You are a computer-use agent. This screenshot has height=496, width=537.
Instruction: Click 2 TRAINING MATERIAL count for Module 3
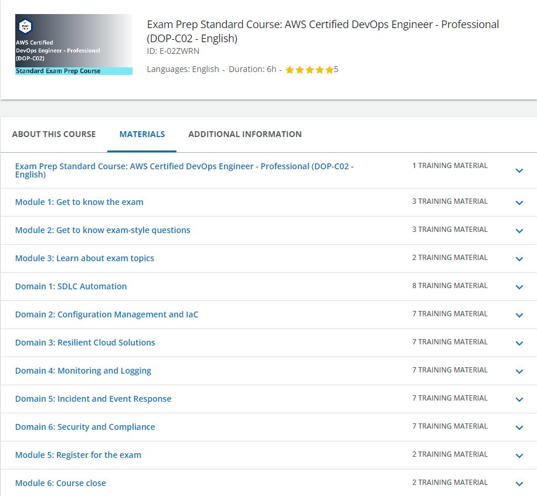pyautogui.click(x=450, y=257)
